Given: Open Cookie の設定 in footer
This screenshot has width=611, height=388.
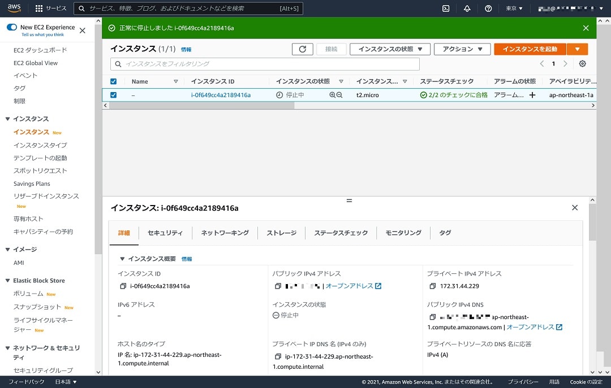Looking at the screenshot, I should pos(586,382).
